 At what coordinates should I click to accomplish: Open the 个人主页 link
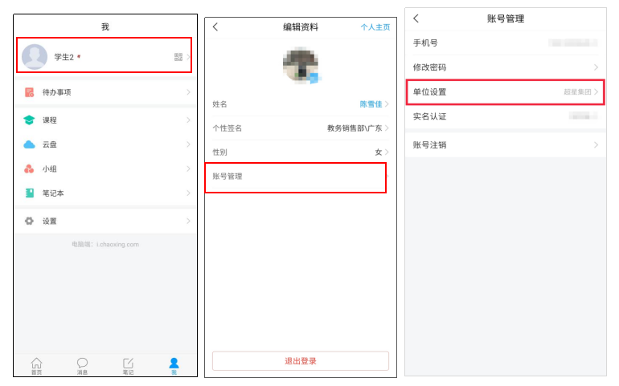[x=375, y=27]
